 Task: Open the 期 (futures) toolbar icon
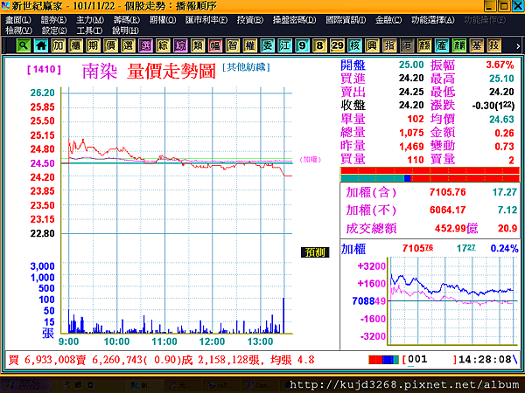tap(93, 45)
